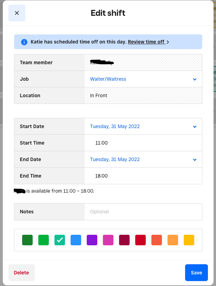This screenshot has width=216, height=286.
Task: Click the Start Time field
Action: pyautogui.click(x=143, y=143)
